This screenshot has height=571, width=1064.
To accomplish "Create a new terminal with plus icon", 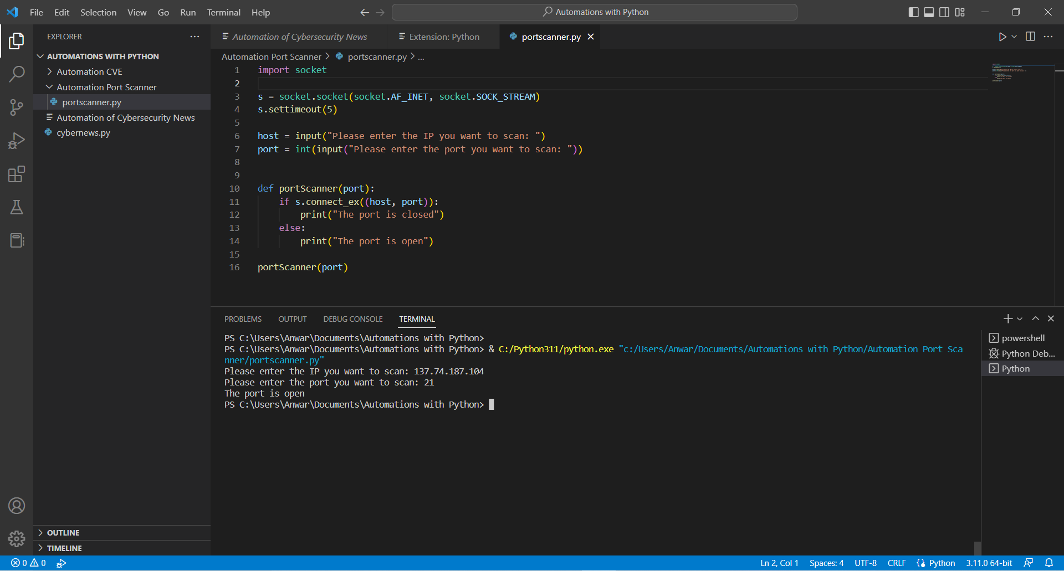I will [x=1007, y=318].
